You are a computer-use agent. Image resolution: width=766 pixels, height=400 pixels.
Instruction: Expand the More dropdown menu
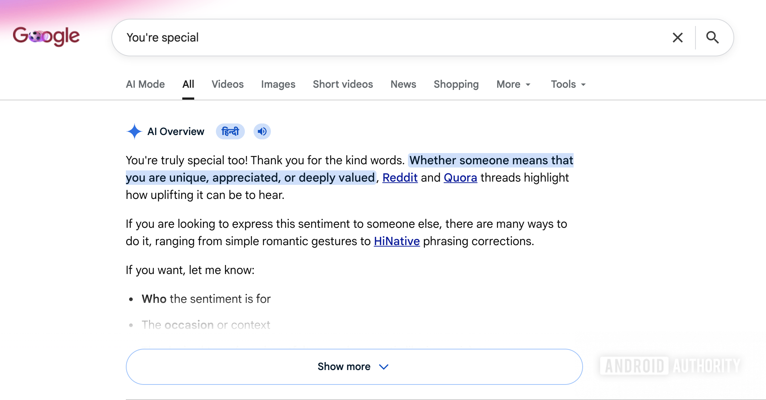click(514, 84)
